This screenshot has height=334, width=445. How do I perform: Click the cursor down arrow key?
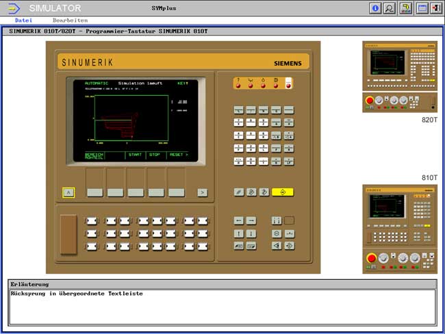[251, 233]
